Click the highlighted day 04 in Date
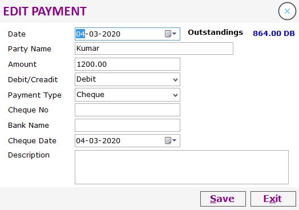This screenshot has height=210, width=299. click(80, 34)
